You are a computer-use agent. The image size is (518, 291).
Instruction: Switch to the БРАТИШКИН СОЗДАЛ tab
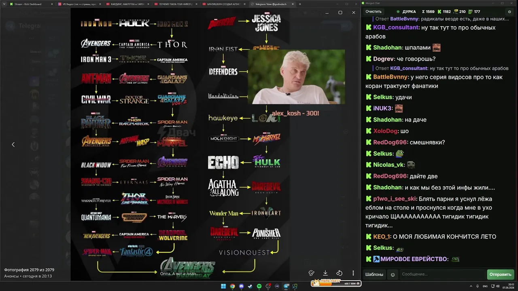click(x=223, y=4)
